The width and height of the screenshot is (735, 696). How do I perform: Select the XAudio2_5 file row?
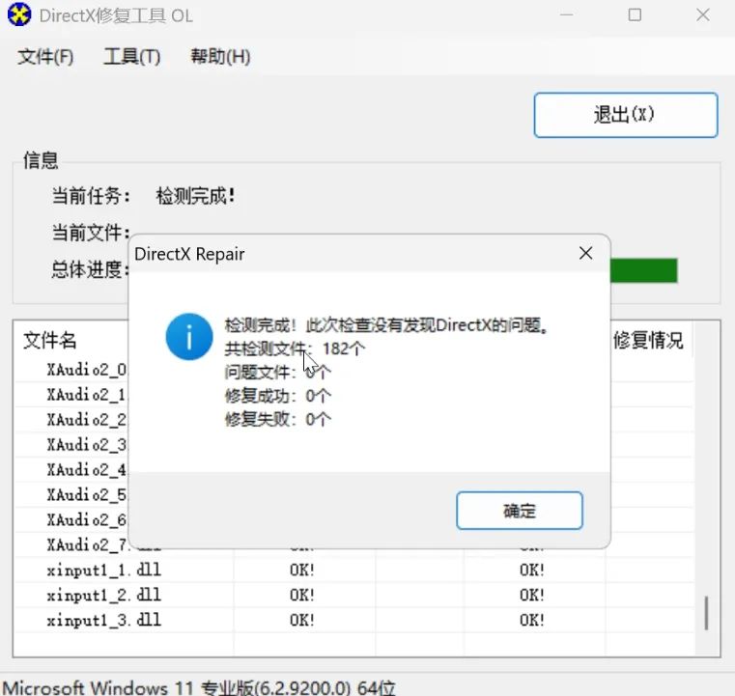(86, 494)
